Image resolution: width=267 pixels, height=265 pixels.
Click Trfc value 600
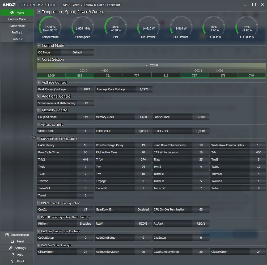258,152
